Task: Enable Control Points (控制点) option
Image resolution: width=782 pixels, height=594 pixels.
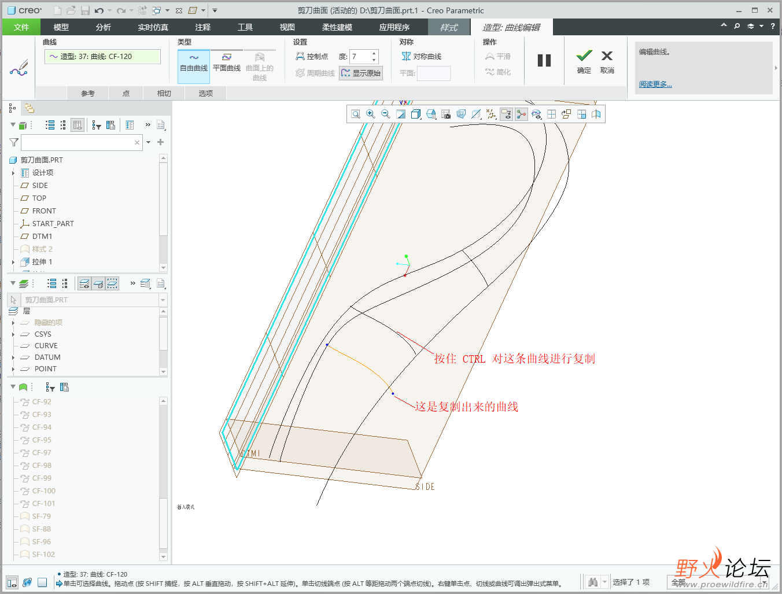Action: tap(312, 57)
